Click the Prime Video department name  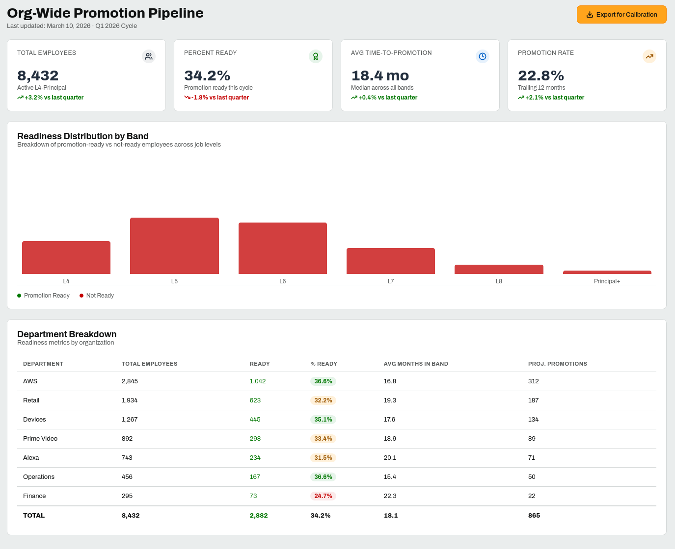[40, 439]
